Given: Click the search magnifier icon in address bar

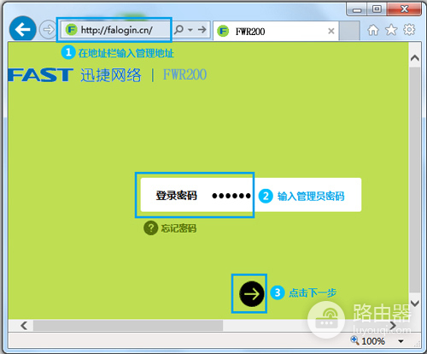Looking at the screenshot, I should tap(179, 29).
